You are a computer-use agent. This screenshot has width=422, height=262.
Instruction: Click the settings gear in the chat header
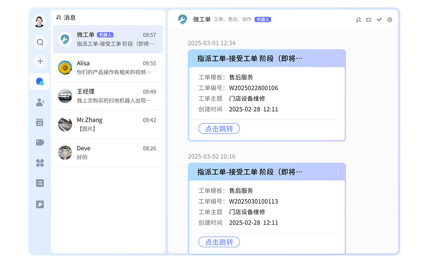(x=390, y=20)
